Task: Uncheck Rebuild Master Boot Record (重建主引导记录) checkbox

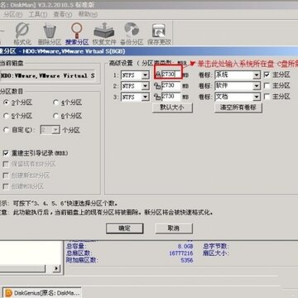Action: tap(6, 153)
